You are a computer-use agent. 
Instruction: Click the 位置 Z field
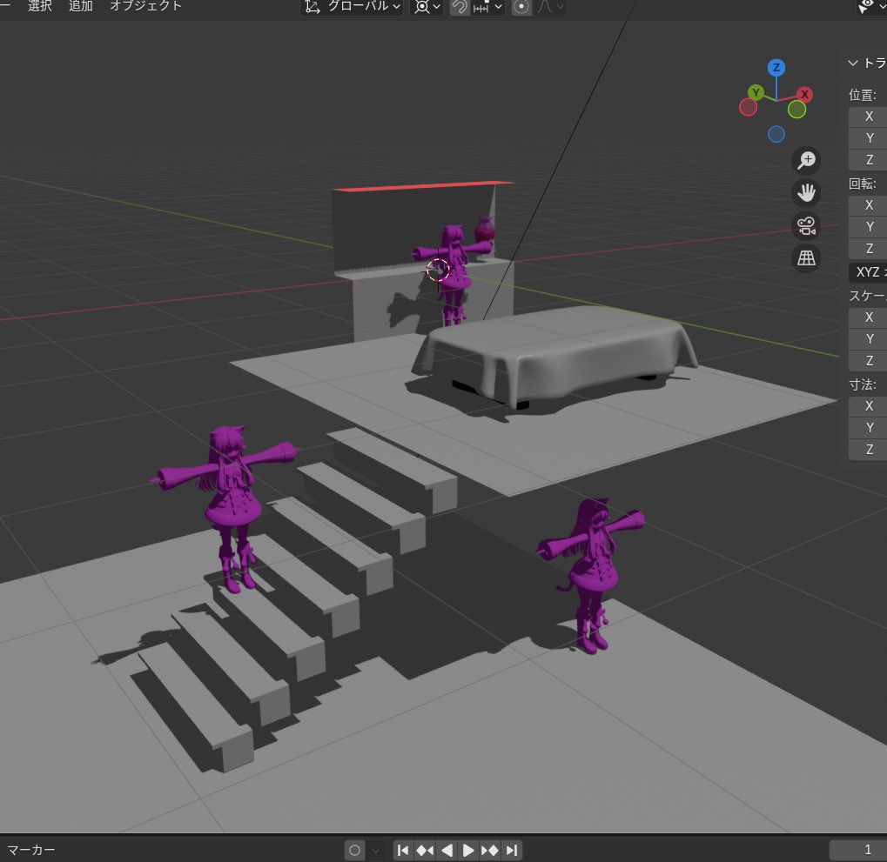(x=868, y=160)
